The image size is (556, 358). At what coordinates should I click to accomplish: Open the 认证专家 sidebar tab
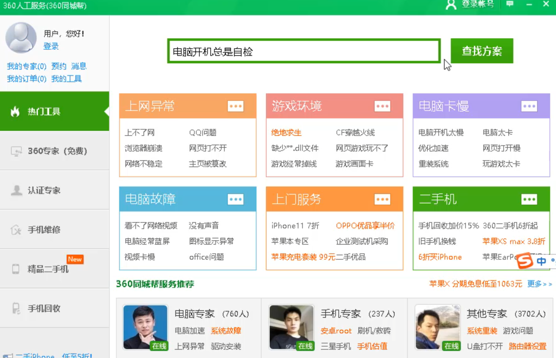pyautogui.click(x=54, y=190)
